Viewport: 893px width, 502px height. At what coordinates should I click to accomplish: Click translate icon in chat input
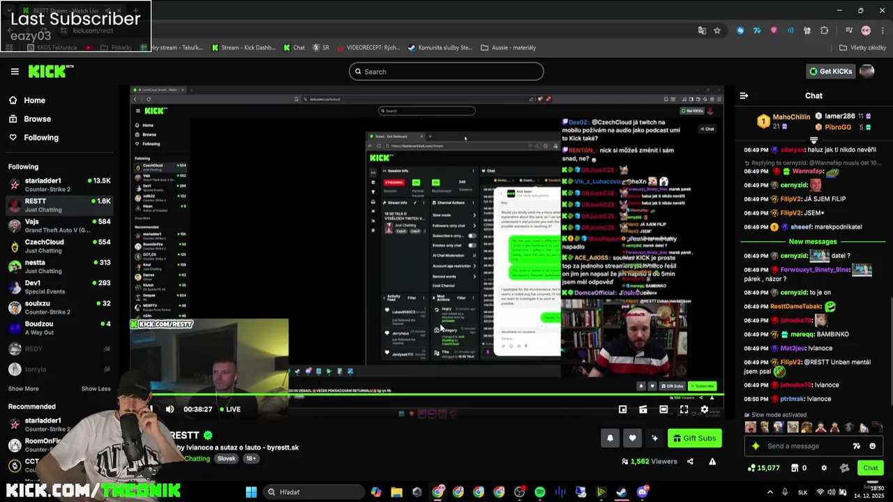857,446
